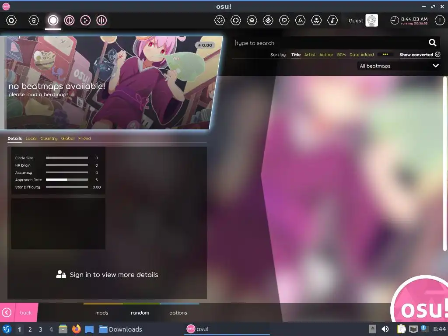
Task: Open beatmap listing (diamond icon)
Action: (268, 20)
